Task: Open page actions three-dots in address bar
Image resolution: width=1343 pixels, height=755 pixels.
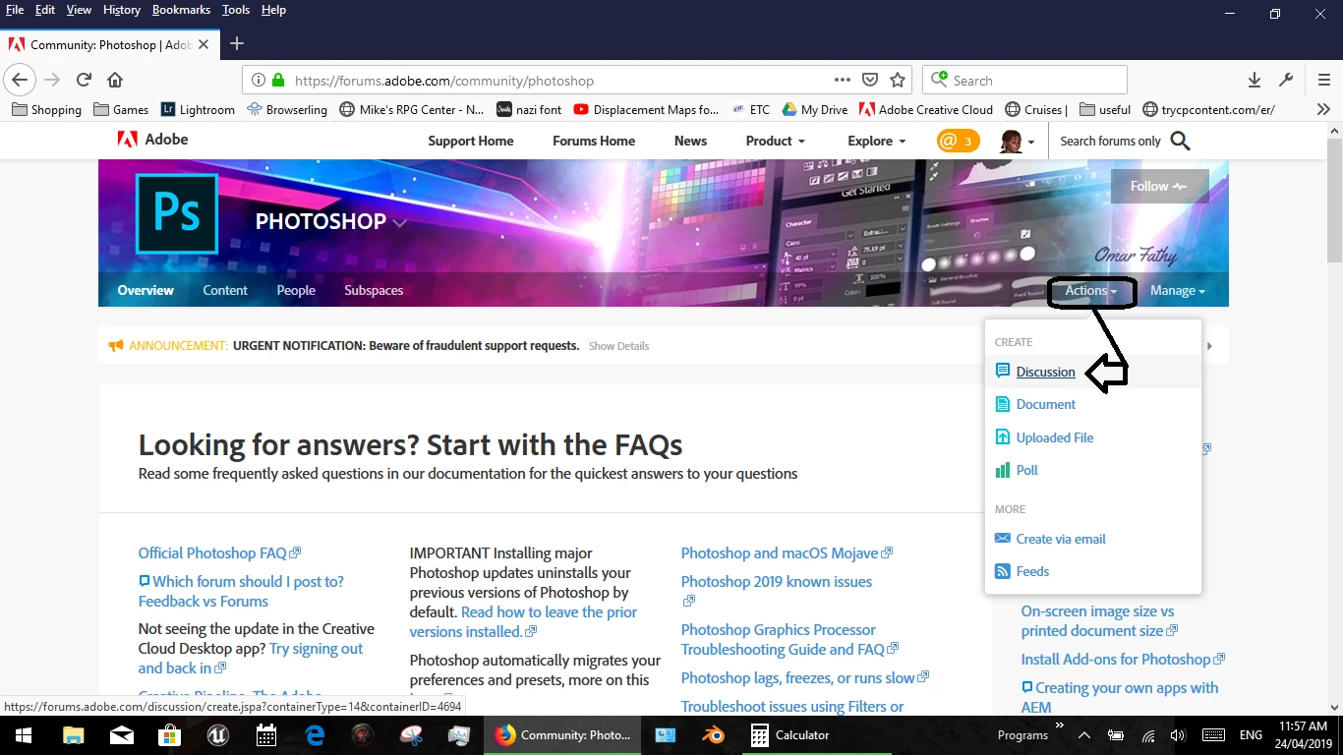Action: 843,80
